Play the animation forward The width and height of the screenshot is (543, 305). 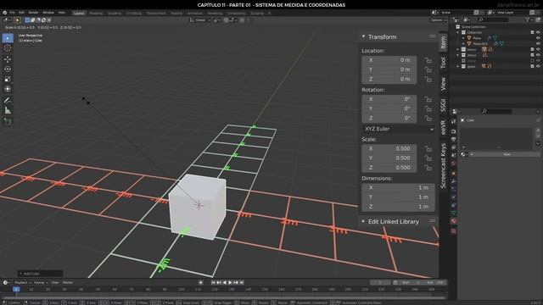click(x=230, y=282)
